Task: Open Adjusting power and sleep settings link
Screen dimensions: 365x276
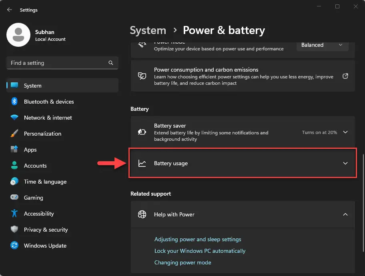Action: coord(198,239)
